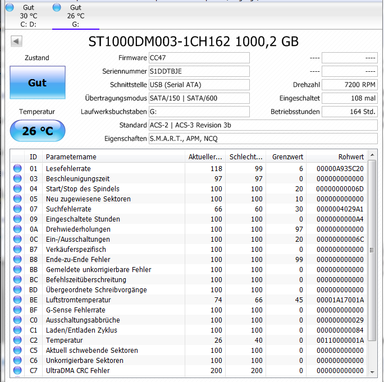Screen dimensions: 384x382
Task: Click the status circle for Suchfehlerrate
Action: [x=17, y=209]
